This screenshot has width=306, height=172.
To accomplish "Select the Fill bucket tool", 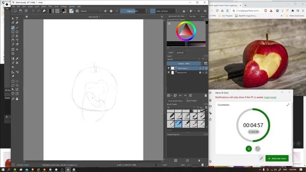I will coord(13,67).
